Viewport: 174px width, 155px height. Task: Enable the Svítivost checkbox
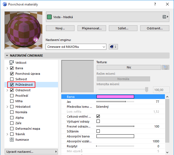(12, 79)
